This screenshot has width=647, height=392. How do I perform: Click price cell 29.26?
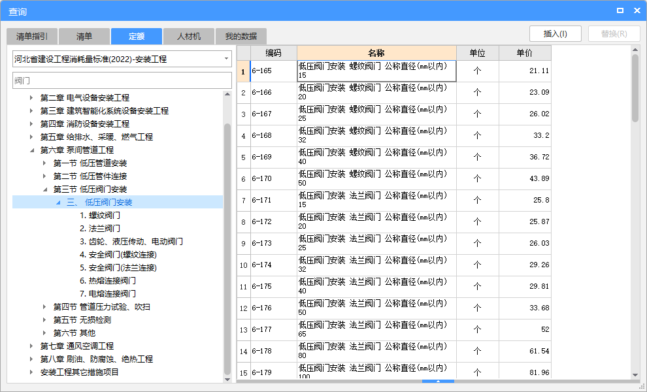pyautogui.click(x=525, y=265)
